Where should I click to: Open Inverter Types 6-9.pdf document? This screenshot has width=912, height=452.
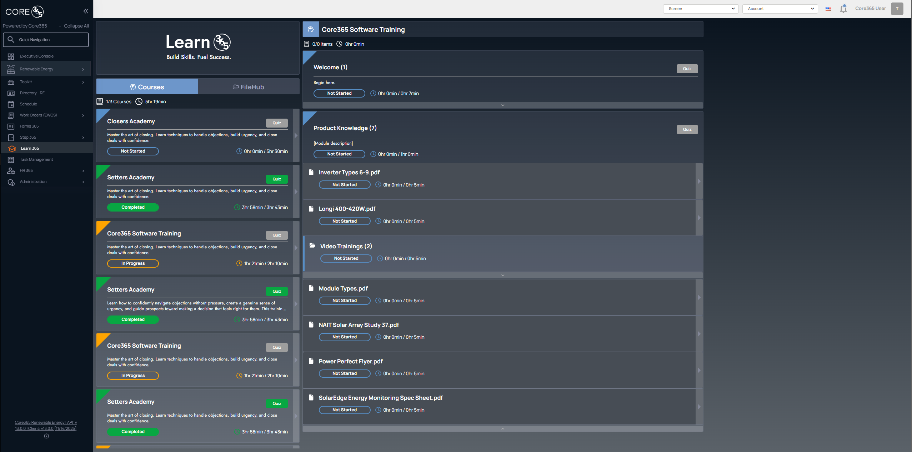coord(349,172)
